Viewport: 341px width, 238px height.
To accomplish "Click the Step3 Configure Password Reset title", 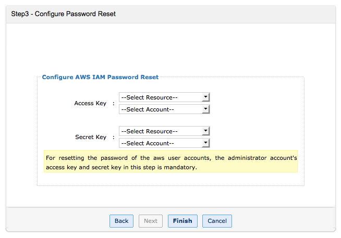I will (x=64, y=14).
